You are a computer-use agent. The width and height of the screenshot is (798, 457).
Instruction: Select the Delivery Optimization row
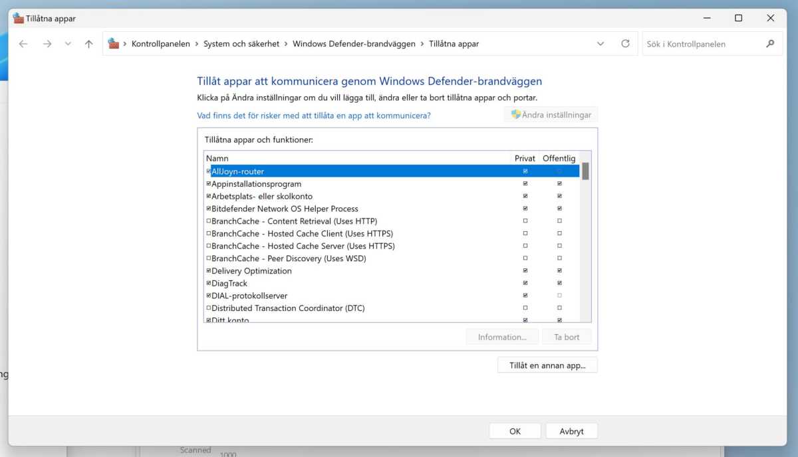coord(392,271)
